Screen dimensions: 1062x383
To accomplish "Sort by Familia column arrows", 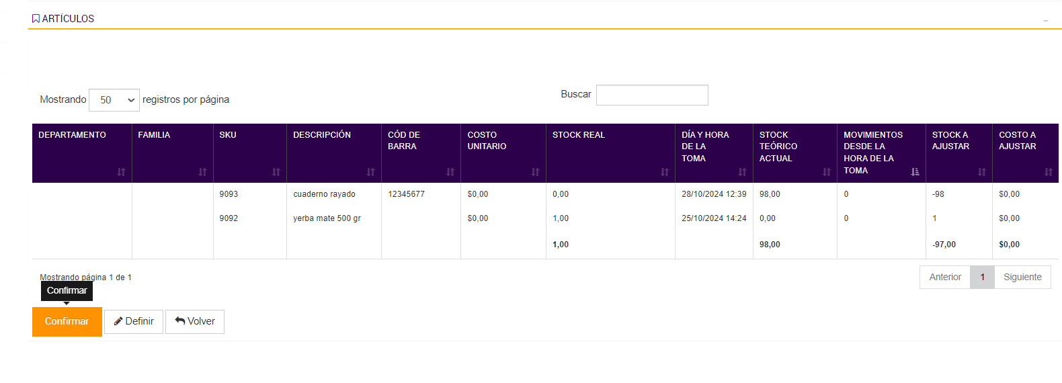I will tap(202, 172).
